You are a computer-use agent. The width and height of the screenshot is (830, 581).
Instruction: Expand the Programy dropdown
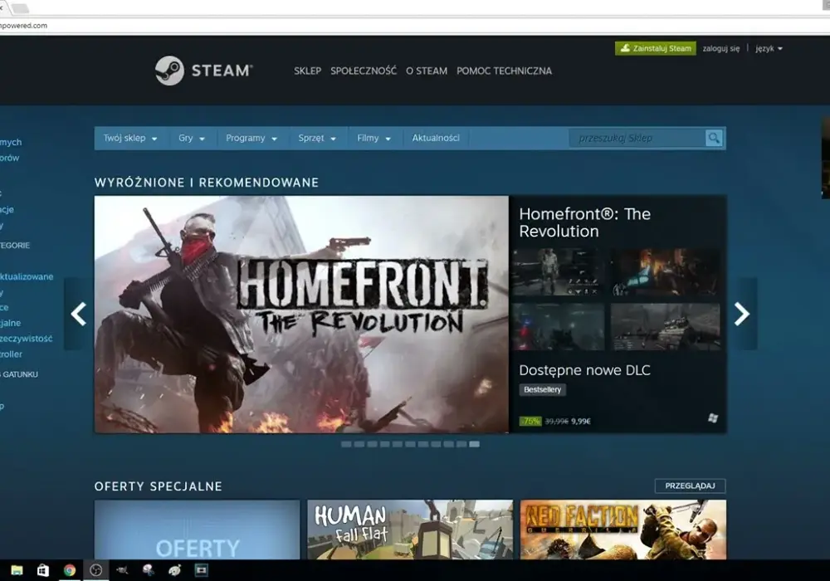pyautogui.click(x=251, y=138)
